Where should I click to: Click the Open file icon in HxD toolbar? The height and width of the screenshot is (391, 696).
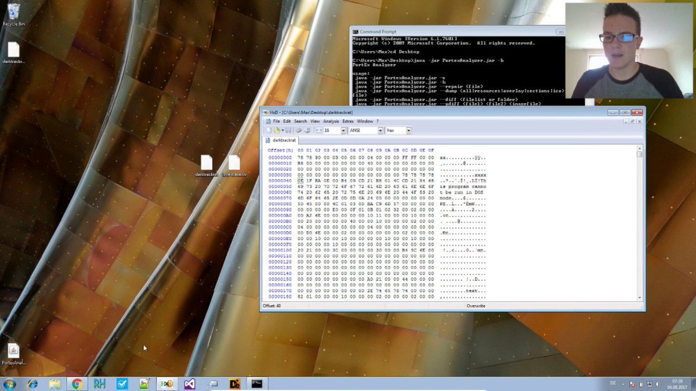click(x=277, y=130)
